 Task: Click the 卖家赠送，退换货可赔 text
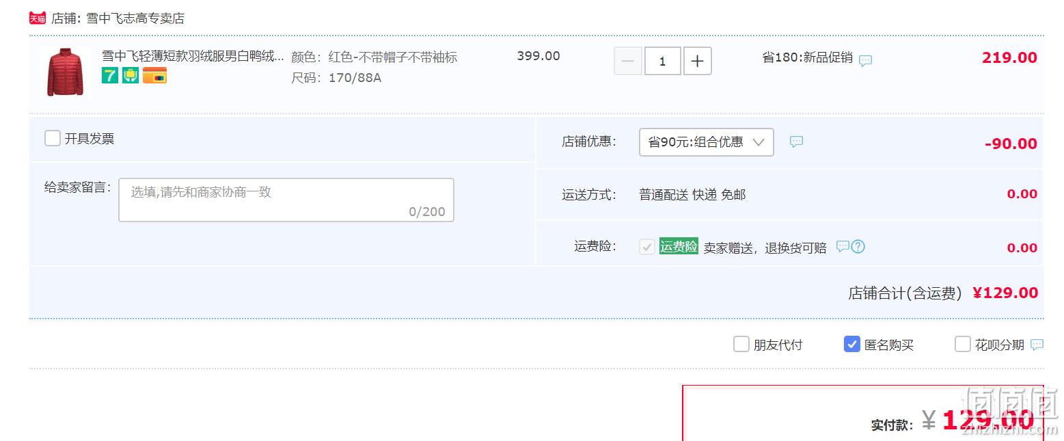[765, 248]
